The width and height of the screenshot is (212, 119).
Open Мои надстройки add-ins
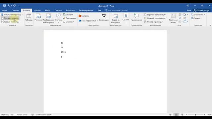[x=87, y=20]
